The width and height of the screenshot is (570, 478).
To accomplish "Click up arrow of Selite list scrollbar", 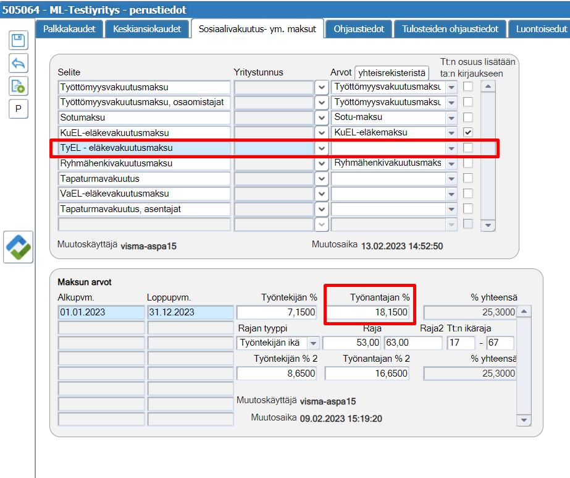I will pos(488,87).
